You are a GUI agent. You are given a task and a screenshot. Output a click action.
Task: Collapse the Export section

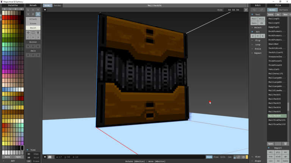point(269,148)
